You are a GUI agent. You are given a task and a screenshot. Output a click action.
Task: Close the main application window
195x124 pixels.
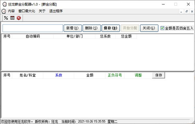[188, 4]
